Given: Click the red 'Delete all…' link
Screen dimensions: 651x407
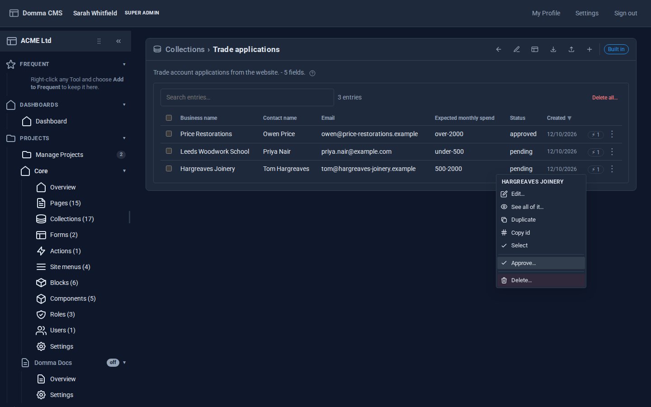Looking at the screenshot, I should (x=605, y=98).
